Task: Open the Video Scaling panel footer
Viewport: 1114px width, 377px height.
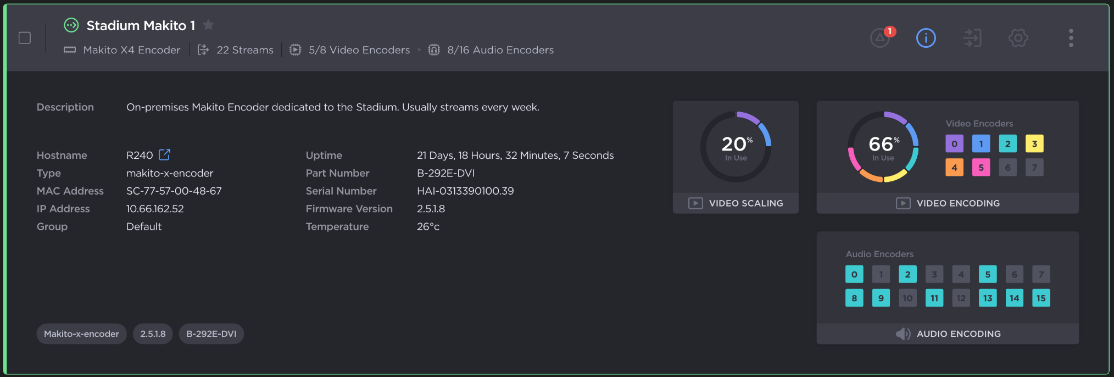Action: (x=736, y=203)
